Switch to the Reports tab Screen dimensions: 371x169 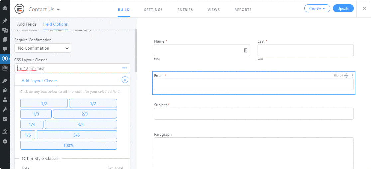pos(243,10)
